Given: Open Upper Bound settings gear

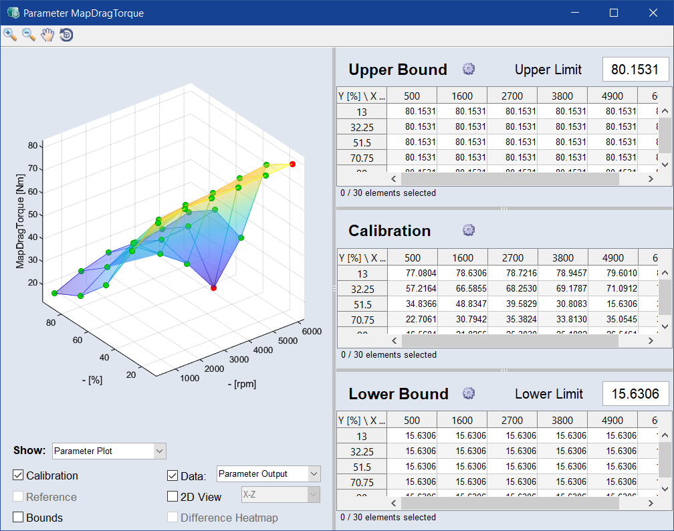Looking at the screenshot, I should pyautogui.click(x=469, y=69).
